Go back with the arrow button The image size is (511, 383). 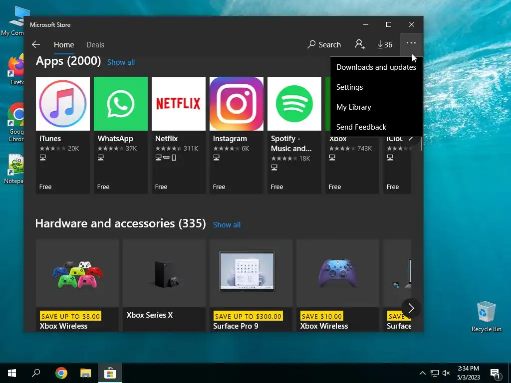36,44
